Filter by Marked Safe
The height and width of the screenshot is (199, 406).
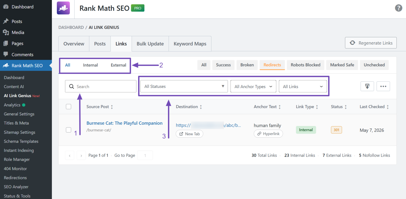point(342,65)
